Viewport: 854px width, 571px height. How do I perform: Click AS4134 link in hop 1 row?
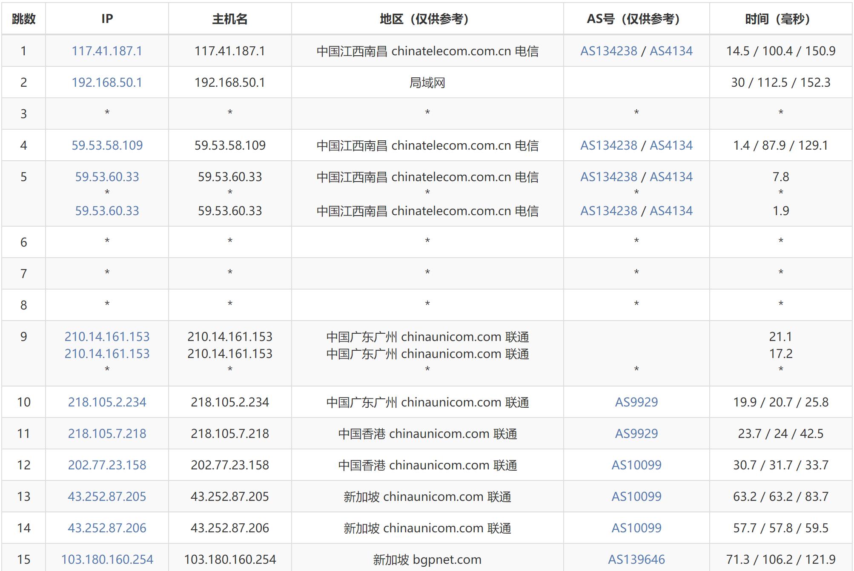click(x=671, y=51)
